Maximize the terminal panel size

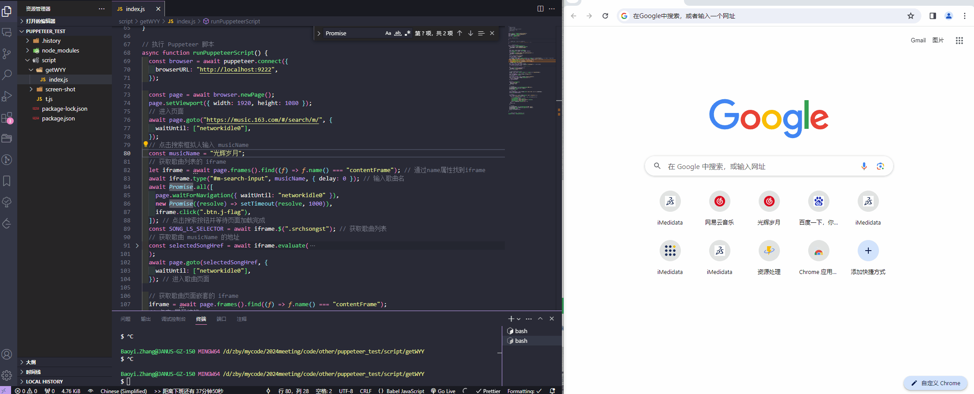coord(540,319)
